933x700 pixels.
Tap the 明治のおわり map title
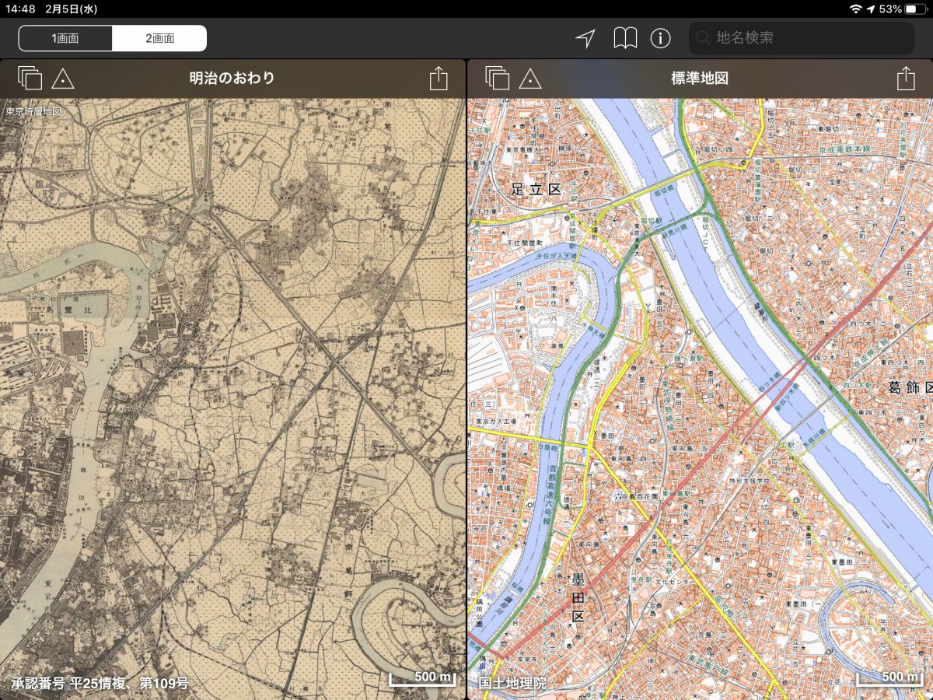(x=232, y=79)
